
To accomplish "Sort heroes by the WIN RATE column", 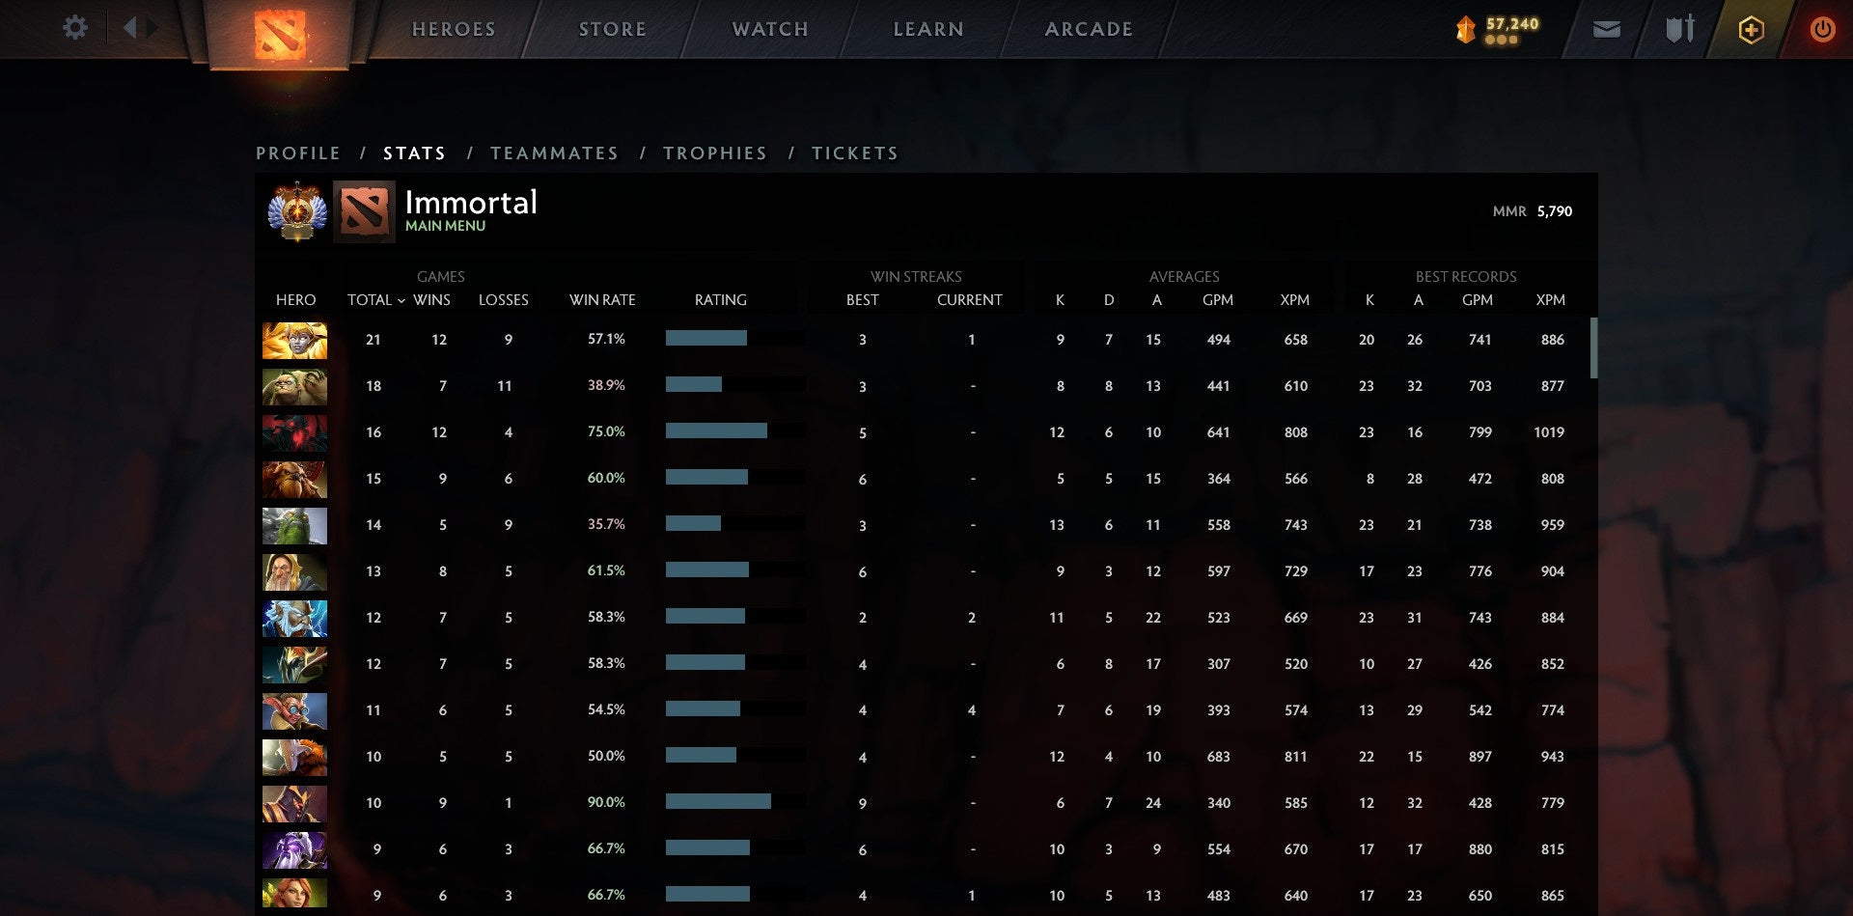I will (x=602, y=300).
